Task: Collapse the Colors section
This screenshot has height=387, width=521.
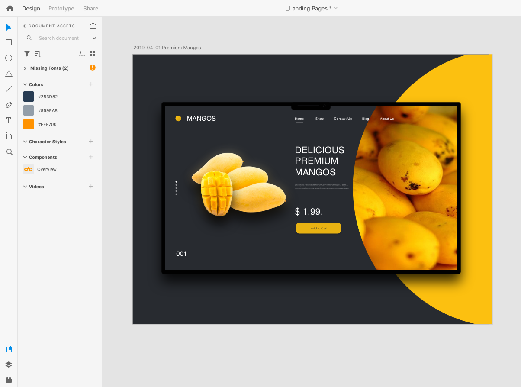Action: tap(25, 84)
